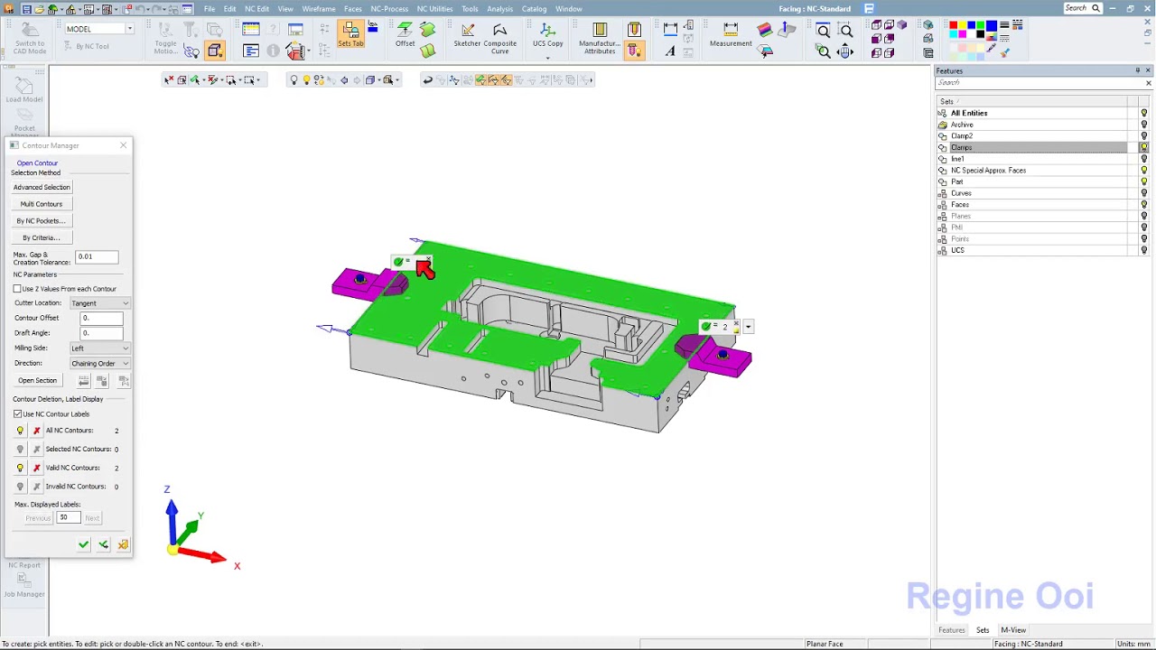The image size is (1156, 650).
Task: Launch the Sketcher tool
Action: [x=467, y=35]
